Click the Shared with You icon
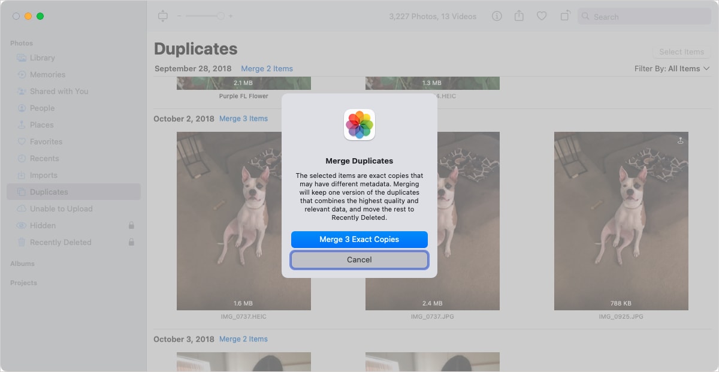This screenshot has height=372, width=719. point(22,92)
